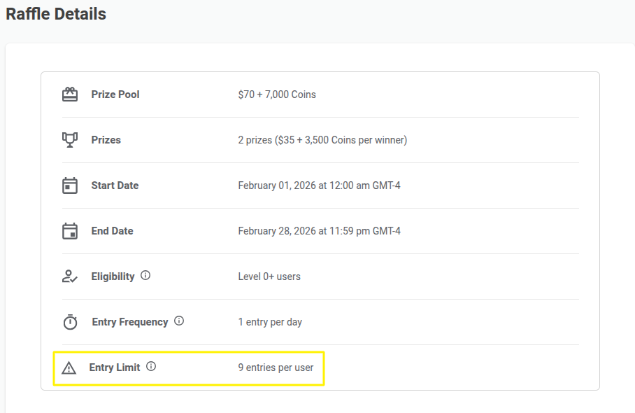Click the Entry Frequency label
635x413 pixels.
click(x=129, y=321)
